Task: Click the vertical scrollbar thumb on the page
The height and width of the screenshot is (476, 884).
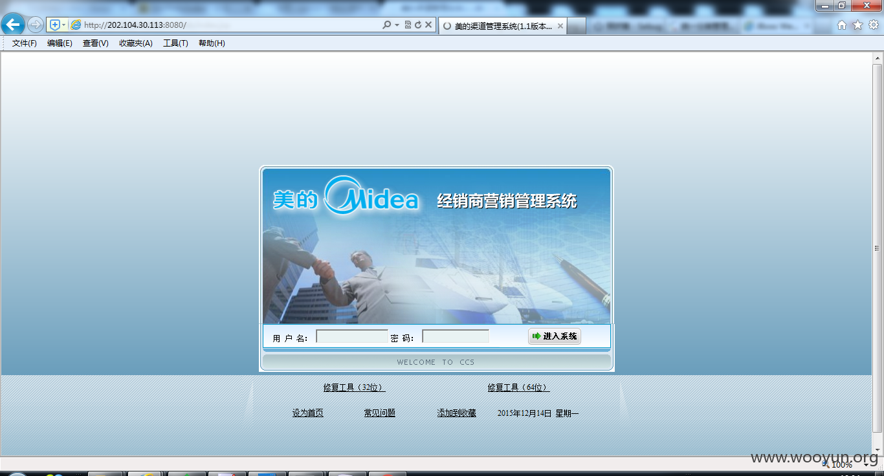Action: click(x=878, y=248)
